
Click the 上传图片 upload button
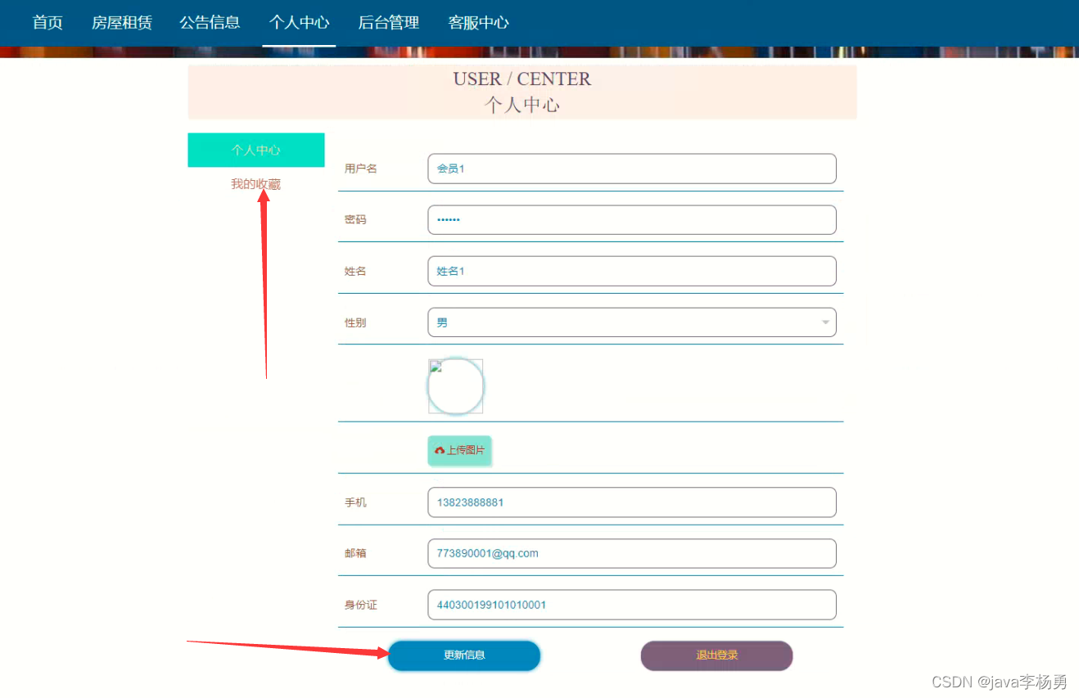coord(459,450)
